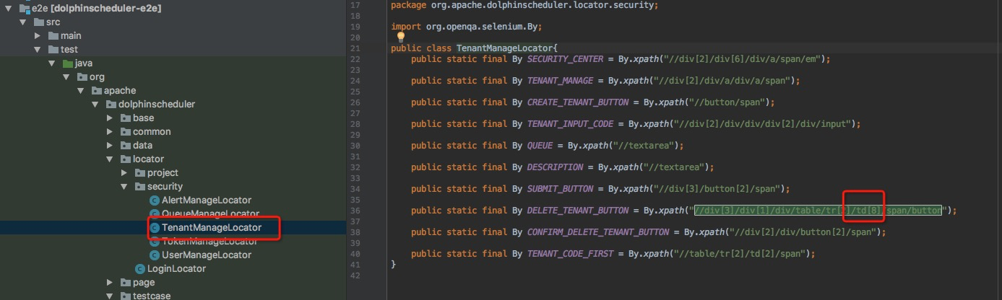This screenshot has width=1002, height=300.
Task: Click the dolphinscheduler package icon
Action: (111, 104)
